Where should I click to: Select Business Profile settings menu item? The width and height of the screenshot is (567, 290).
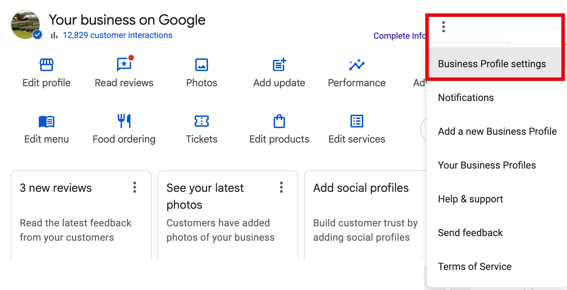coord(494,64)
